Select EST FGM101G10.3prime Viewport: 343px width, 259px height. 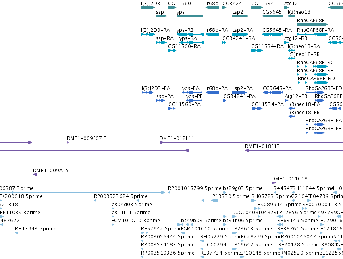click(x=146, y=225)
